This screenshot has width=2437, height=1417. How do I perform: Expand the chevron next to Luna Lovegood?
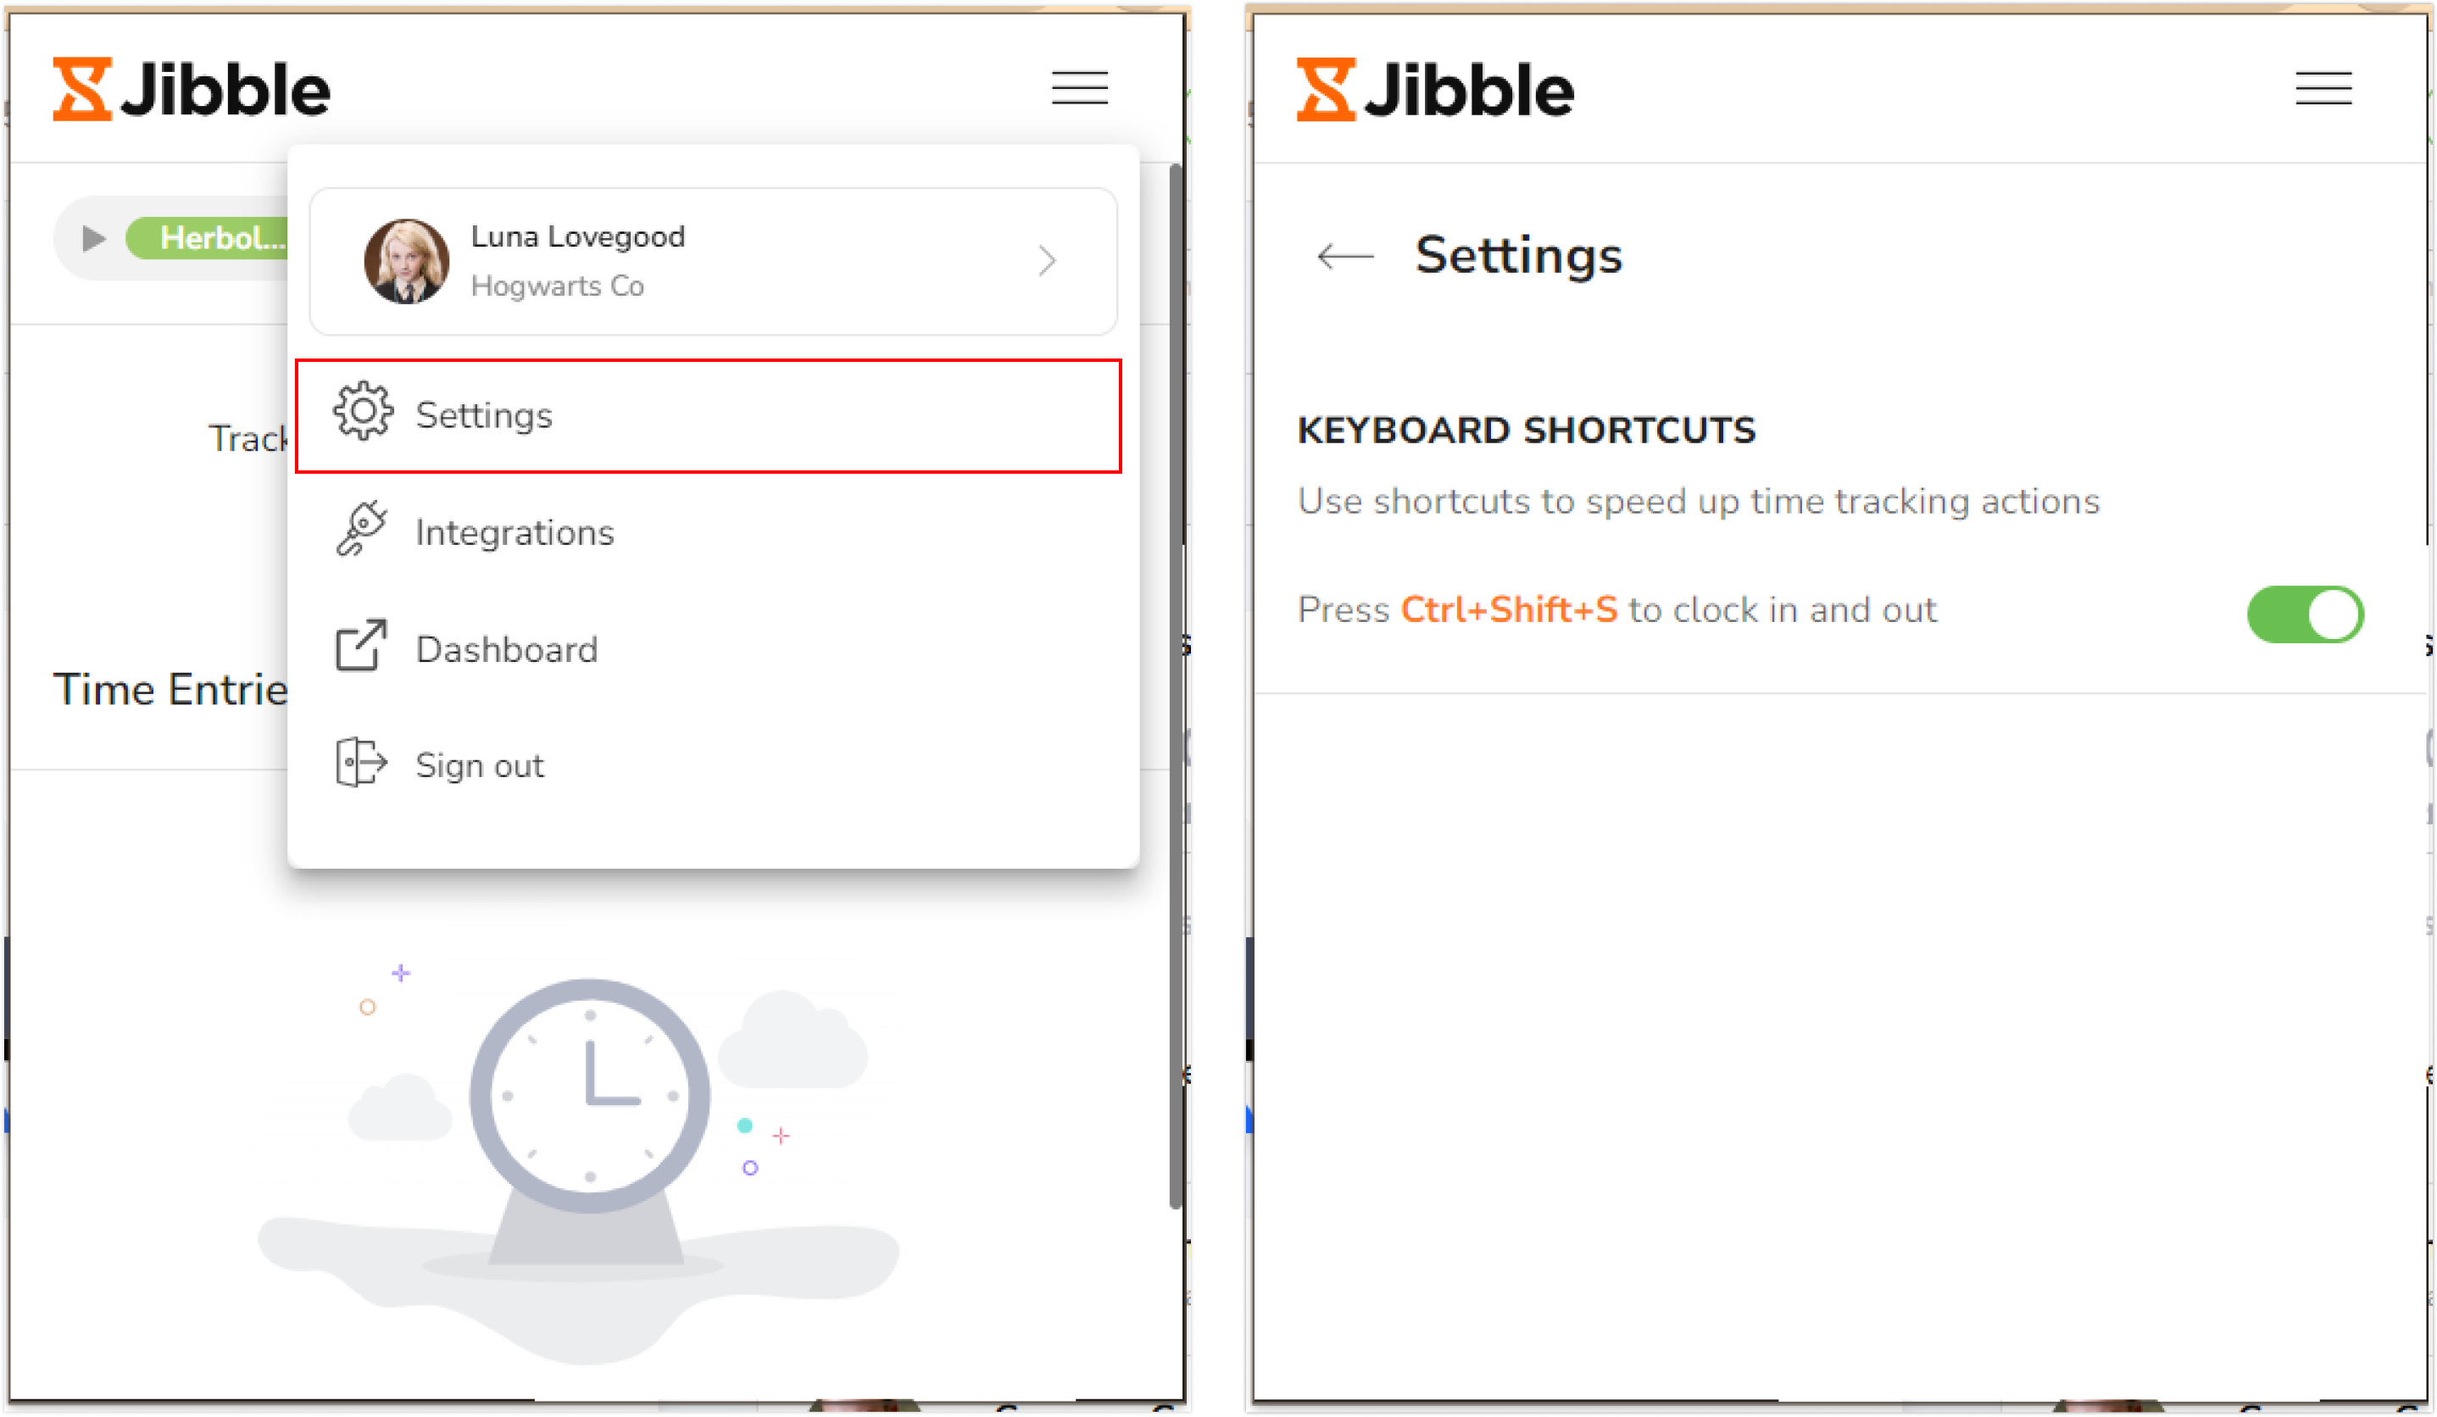[1046, 262]
